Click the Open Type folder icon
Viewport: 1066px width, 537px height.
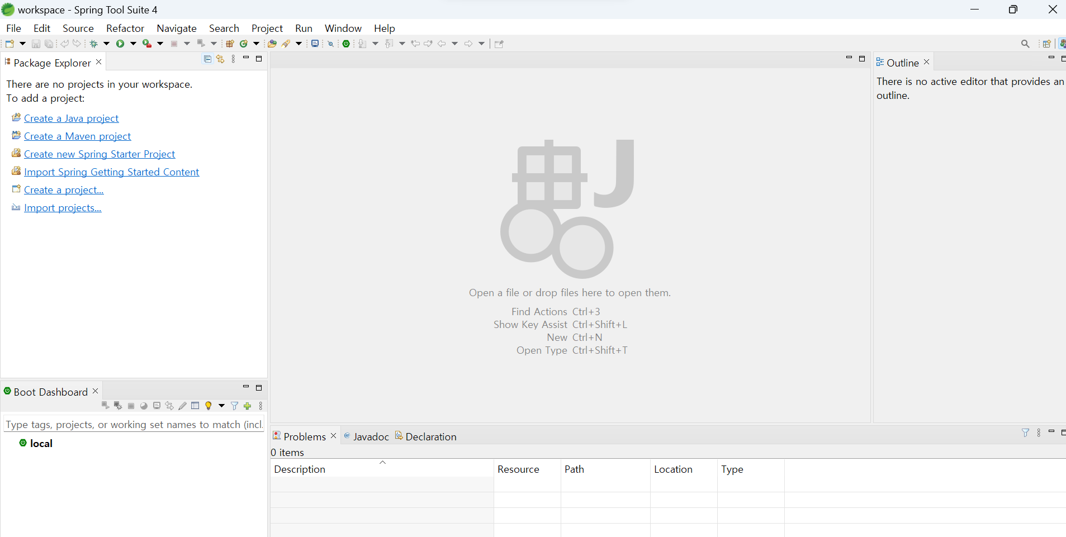click(272, 44)
